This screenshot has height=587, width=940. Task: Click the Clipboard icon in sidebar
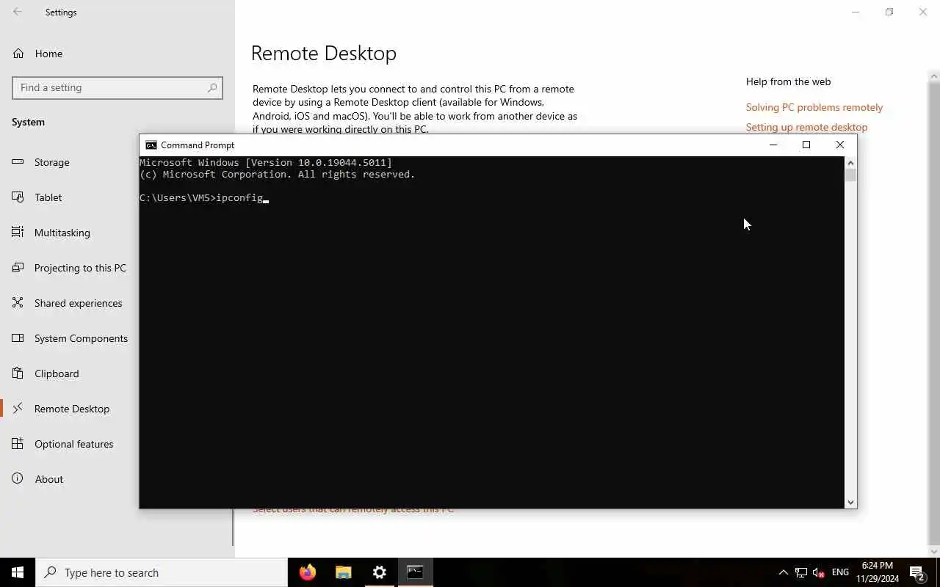tap(18, 373)
